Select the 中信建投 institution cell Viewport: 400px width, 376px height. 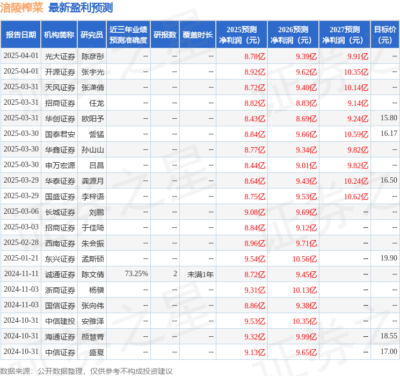click(x=60, y=321)
